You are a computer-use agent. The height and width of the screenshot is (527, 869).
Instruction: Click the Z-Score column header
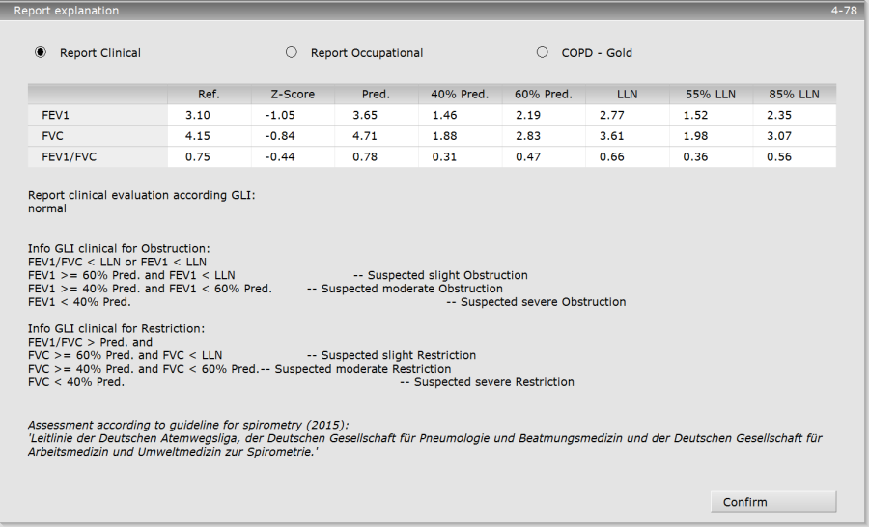293,95
